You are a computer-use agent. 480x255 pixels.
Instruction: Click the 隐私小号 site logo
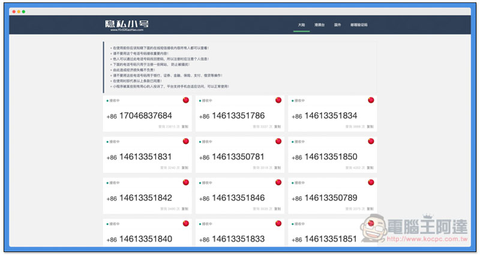pos(127,25)
